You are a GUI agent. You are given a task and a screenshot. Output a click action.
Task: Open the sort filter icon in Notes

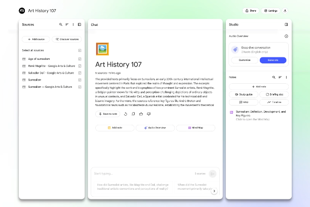tap(280, 78)
